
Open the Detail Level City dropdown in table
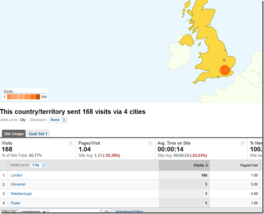[x=39, y=165]
